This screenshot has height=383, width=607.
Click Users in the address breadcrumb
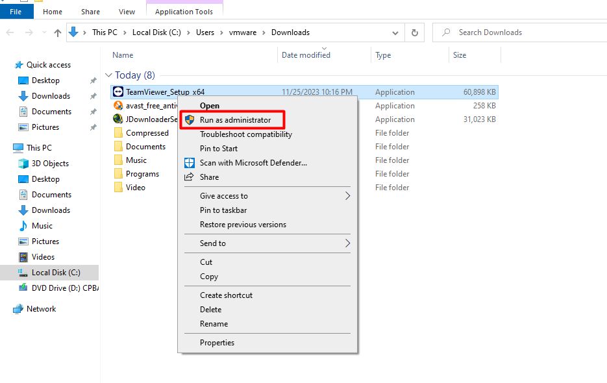[204, 32]
